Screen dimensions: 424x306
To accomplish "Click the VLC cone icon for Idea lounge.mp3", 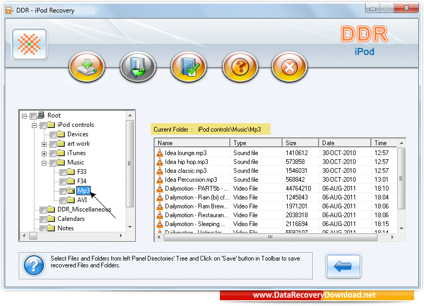I will tap(160, 152).
